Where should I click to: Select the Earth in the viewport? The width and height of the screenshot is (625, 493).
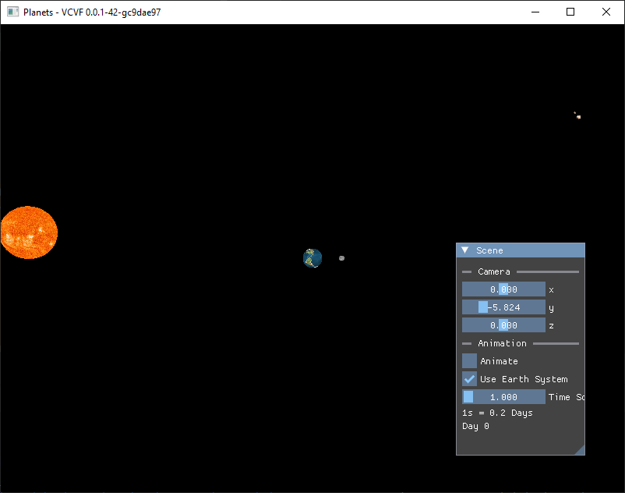tap(312, 257)
